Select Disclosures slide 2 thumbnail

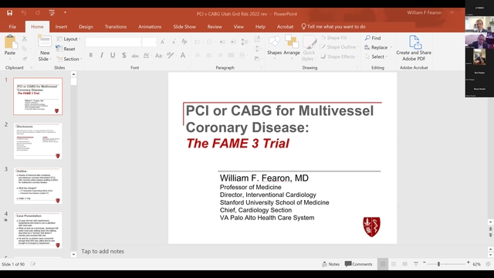click(38, 141)
